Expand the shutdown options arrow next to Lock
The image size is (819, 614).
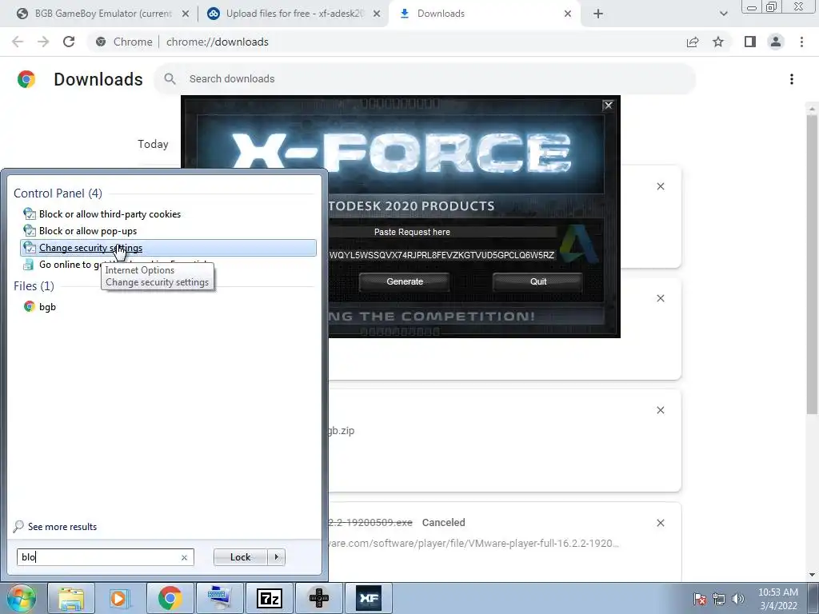click(x=276, y=557)
